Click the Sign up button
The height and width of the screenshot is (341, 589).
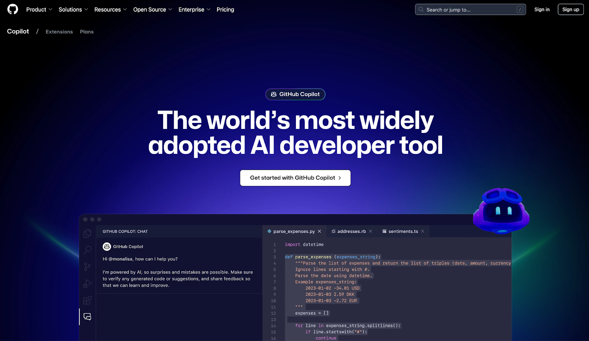(x=571, y=10)
